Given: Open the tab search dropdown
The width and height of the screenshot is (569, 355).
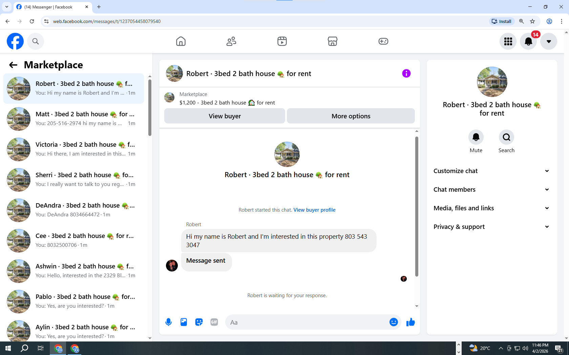Looking at the screenshot, I should click(7, 7).
